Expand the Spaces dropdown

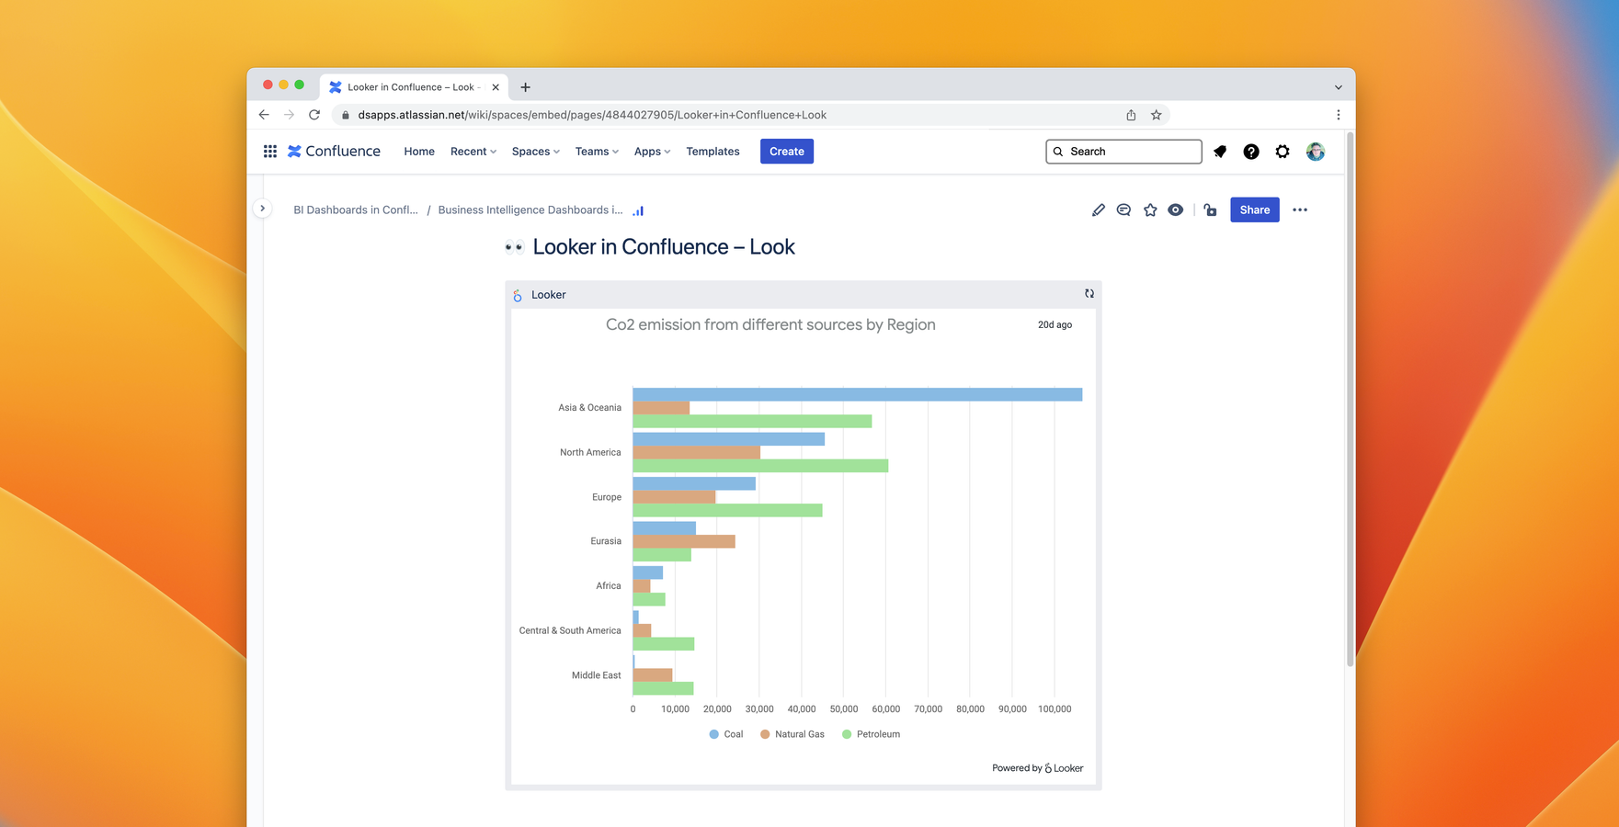(536, 152)
